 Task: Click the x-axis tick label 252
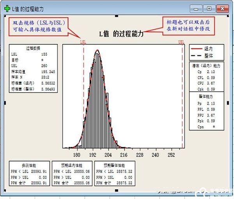(x=171, y=155)
